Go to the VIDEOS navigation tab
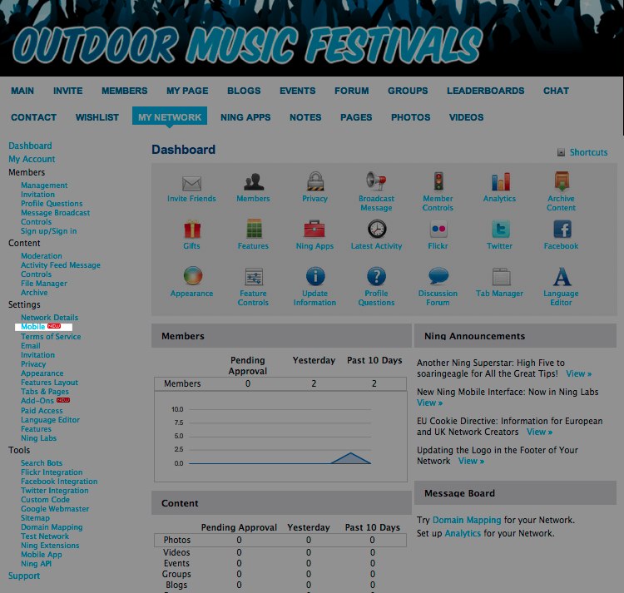The image size is (624, 593). click(466, 117)
